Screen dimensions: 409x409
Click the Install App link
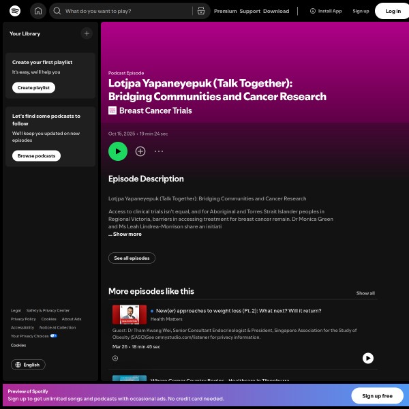[326, 11]
